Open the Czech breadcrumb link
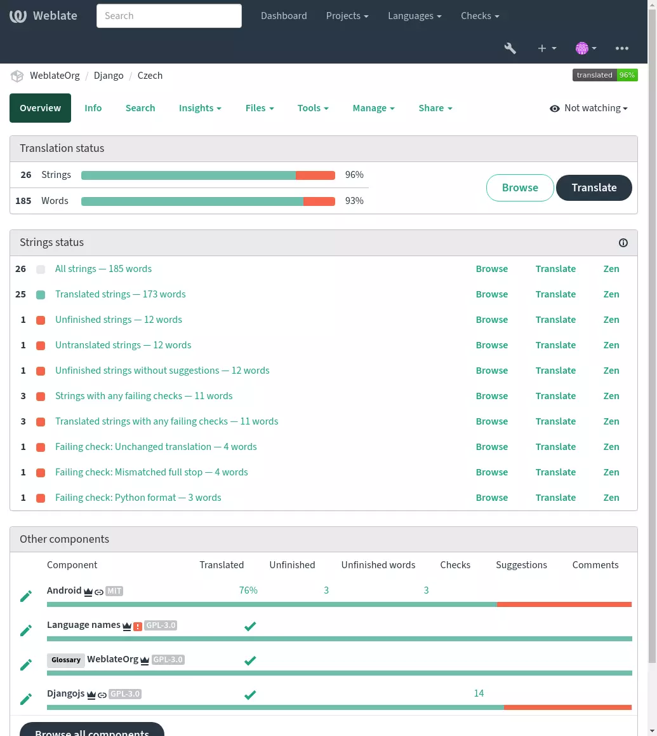Image resolution: width=657 pixels, height=736 pixels. pyautogui.click(x=150, y=76)
